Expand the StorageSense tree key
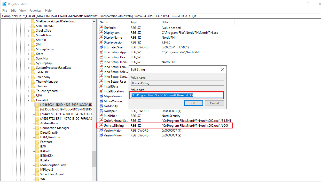321x182 pixels. tap(28, 49)
